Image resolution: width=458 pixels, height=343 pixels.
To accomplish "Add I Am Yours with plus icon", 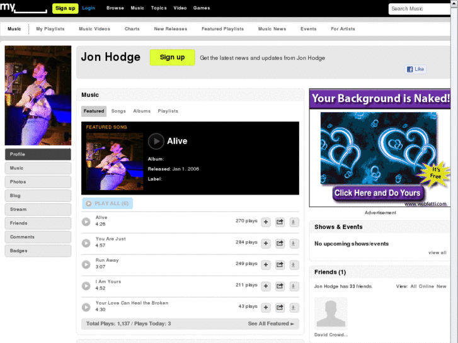I will (x=266, y=286).
